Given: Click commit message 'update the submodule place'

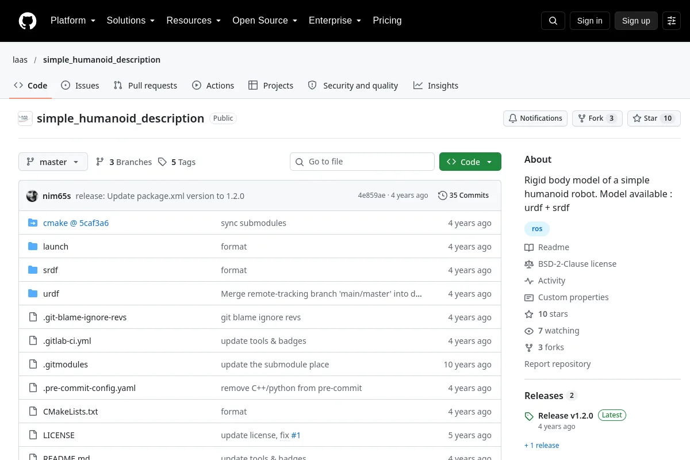Looking at the screenshot, I should [275, 365].
